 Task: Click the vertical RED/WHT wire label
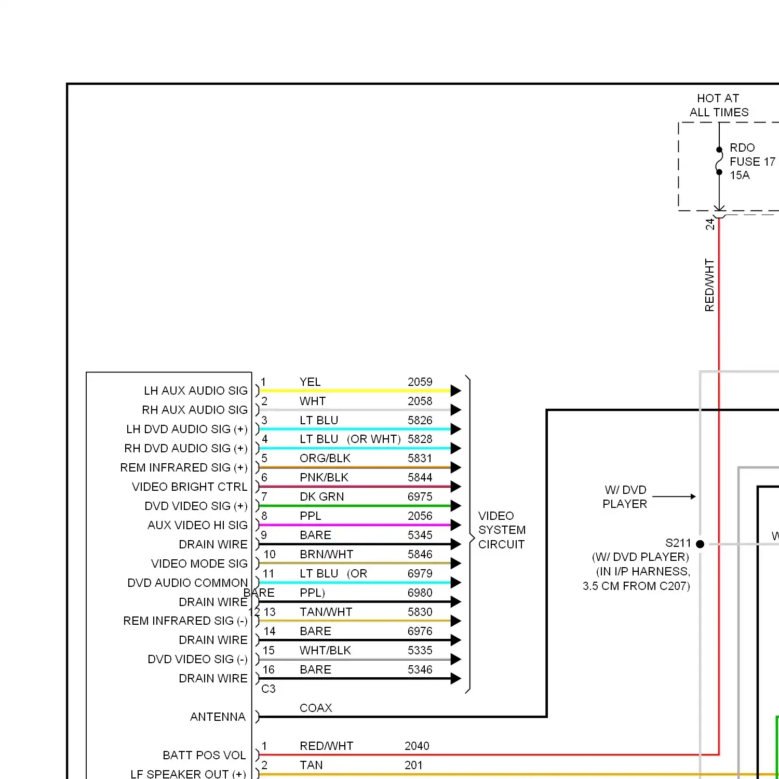pyautogui.click(x=709, y=285)
